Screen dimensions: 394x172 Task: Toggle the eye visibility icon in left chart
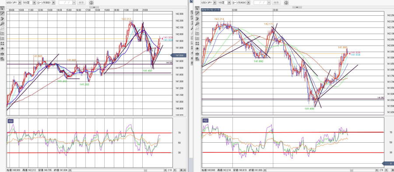3,49
